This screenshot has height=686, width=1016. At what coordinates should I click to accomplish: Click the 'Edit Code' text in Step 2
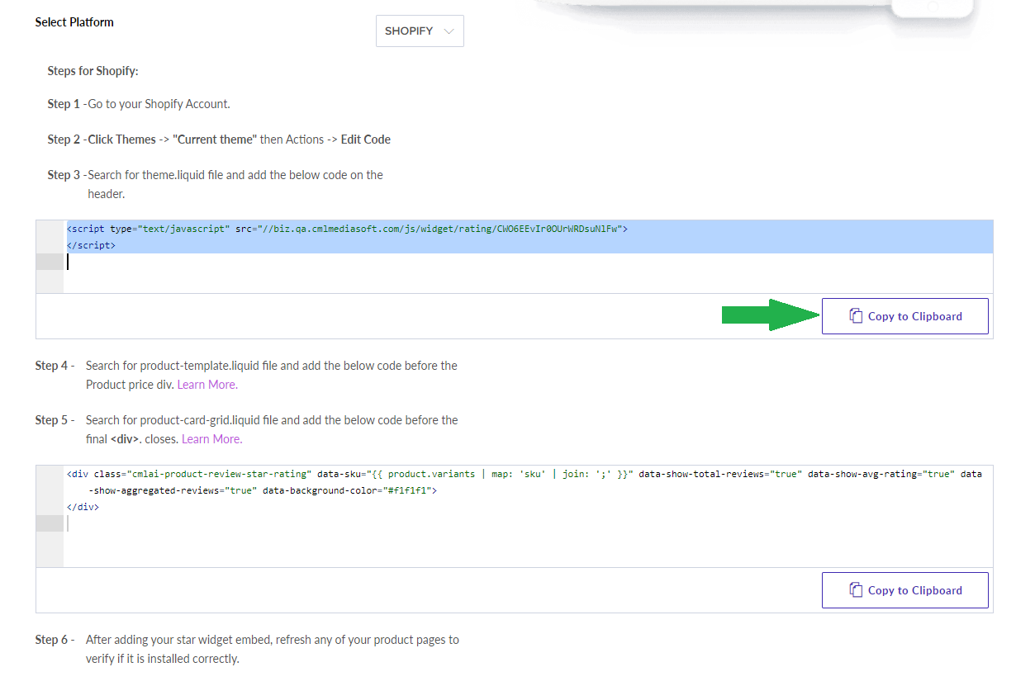(x=366, y=140)
